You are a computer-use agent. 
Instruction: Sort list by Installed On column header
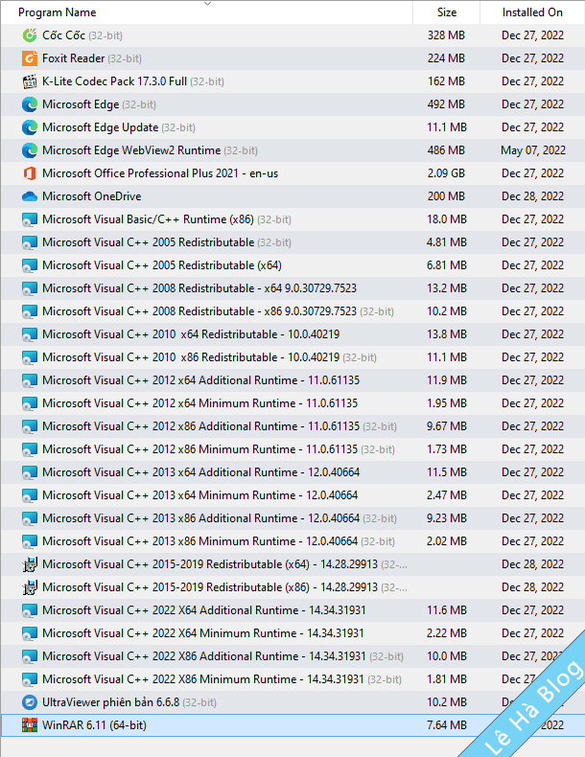532,12
